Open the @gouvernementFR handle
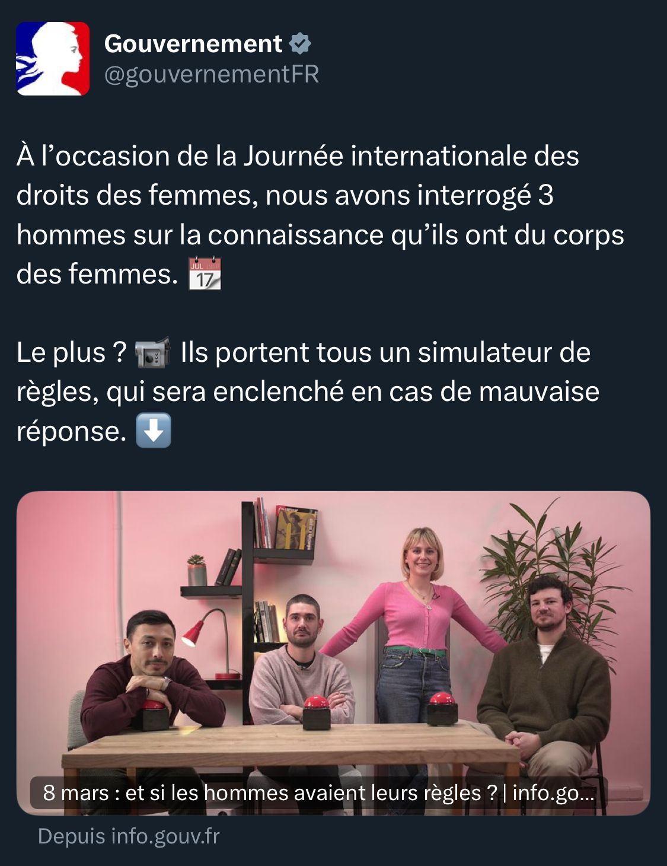This screenshot has height=866, width=667. pyautogui.click(x=212, y=75)
